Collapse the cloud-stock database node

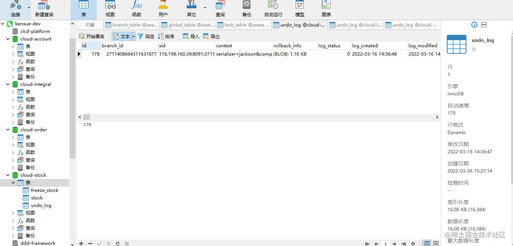point(8,175)
